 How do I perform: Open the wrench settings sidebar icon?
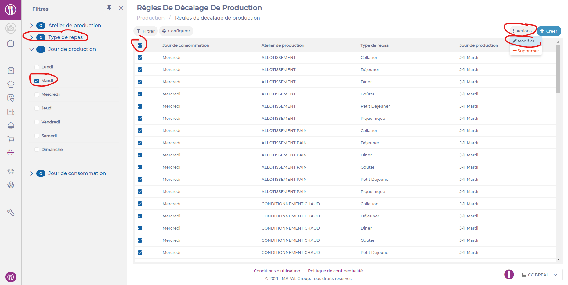coord(11,212)
